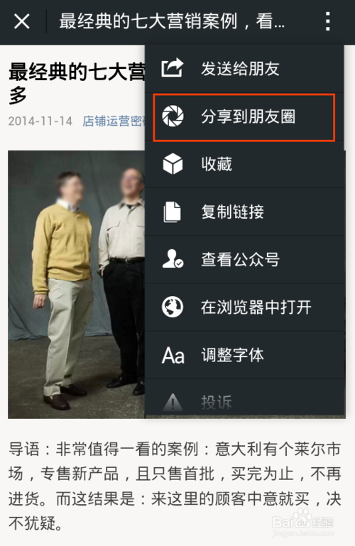This screenshot has height=546, width=355.
Task: Click the share arrow icon for 发送给朋友
Action: pyautogui.click(x=173, y=67)
